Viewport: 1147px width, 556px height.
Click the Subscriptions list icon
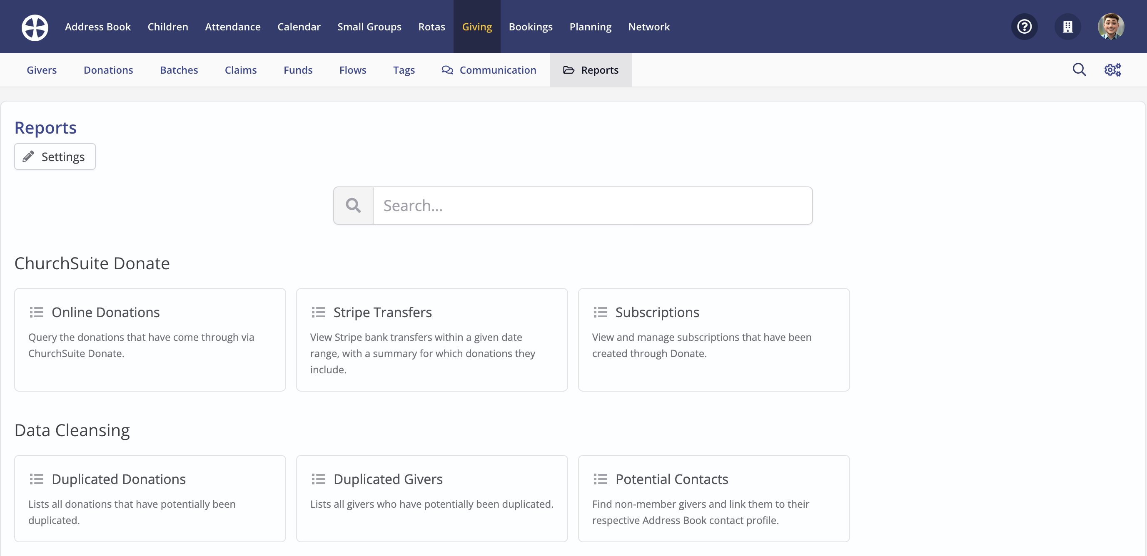(x=600, y=312)
